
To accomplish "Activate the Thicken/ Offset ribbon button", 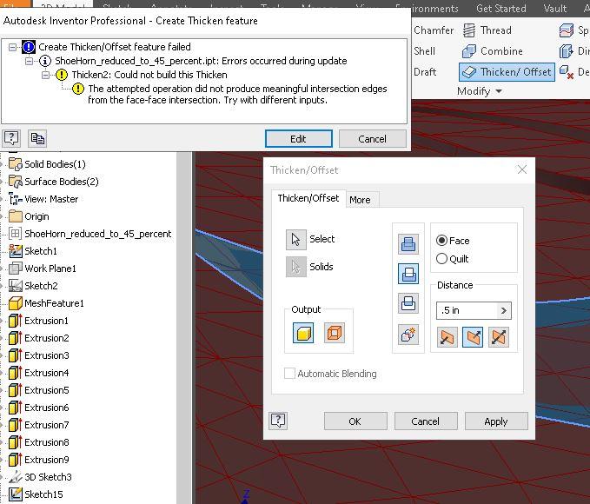I will [507, 72].
